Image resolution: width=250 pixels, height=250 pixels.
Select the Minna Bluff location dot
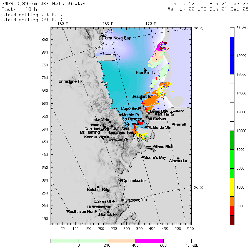151,149
